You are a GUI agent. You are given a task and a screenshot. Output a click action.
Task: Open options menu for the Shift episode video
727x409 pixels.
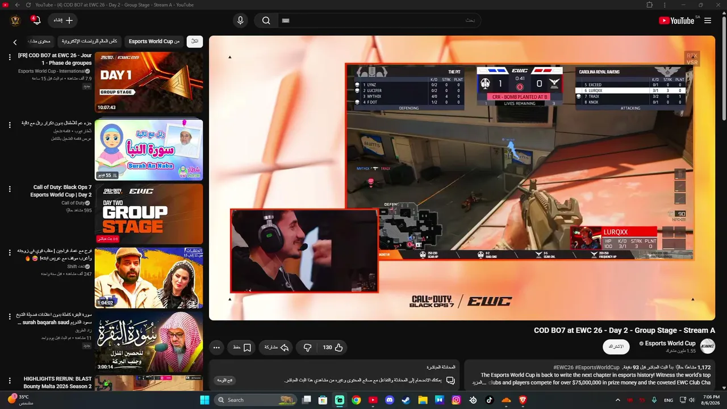tap(10, 252)
